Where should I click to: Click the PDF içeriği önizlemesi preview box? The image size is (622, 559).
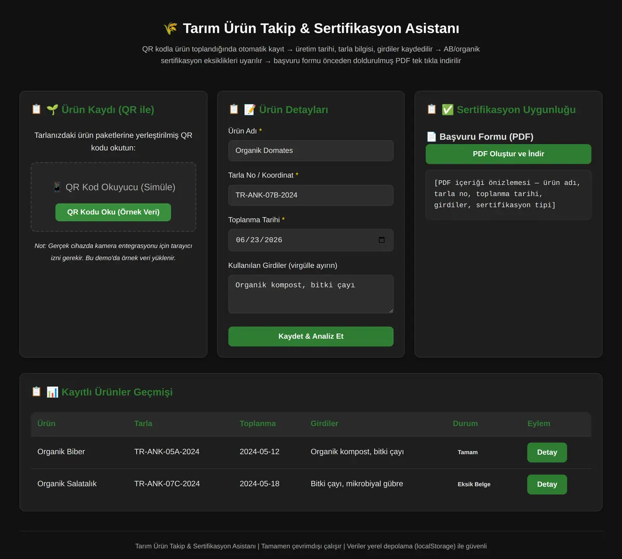508,195
